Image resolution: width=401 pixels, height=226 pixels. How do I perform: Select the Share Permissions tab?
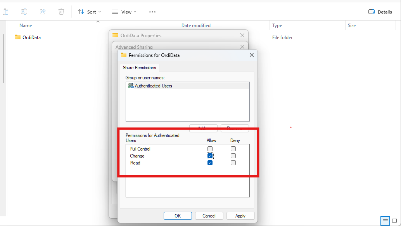click(139, 68)
